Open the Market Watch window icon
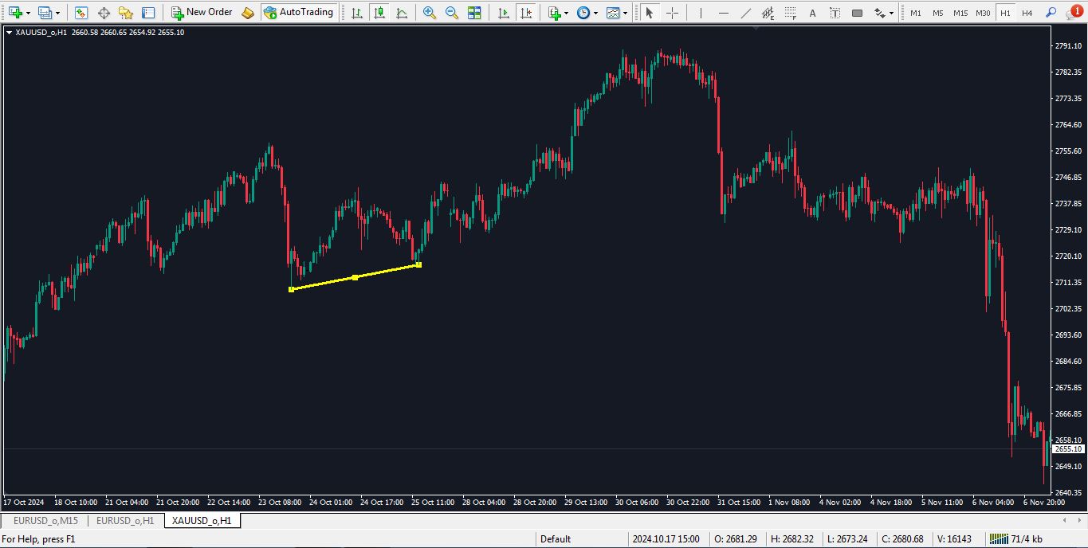The image size is (1088, 548). (x=81, y=13)
